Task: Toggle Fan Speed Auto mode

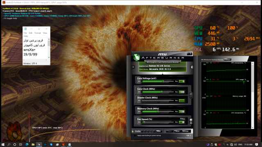Action: (183, 119)
